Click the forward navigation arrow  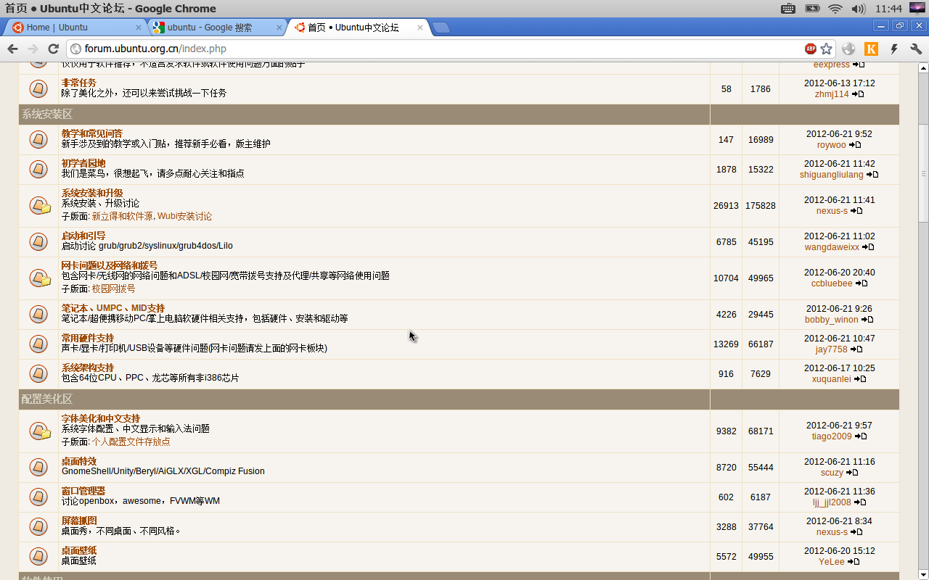click(33, 49)
